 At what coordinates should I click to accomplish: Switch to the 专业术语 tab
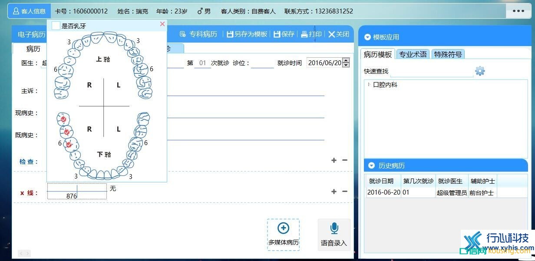pyautogui.click(x=413, y=54)
